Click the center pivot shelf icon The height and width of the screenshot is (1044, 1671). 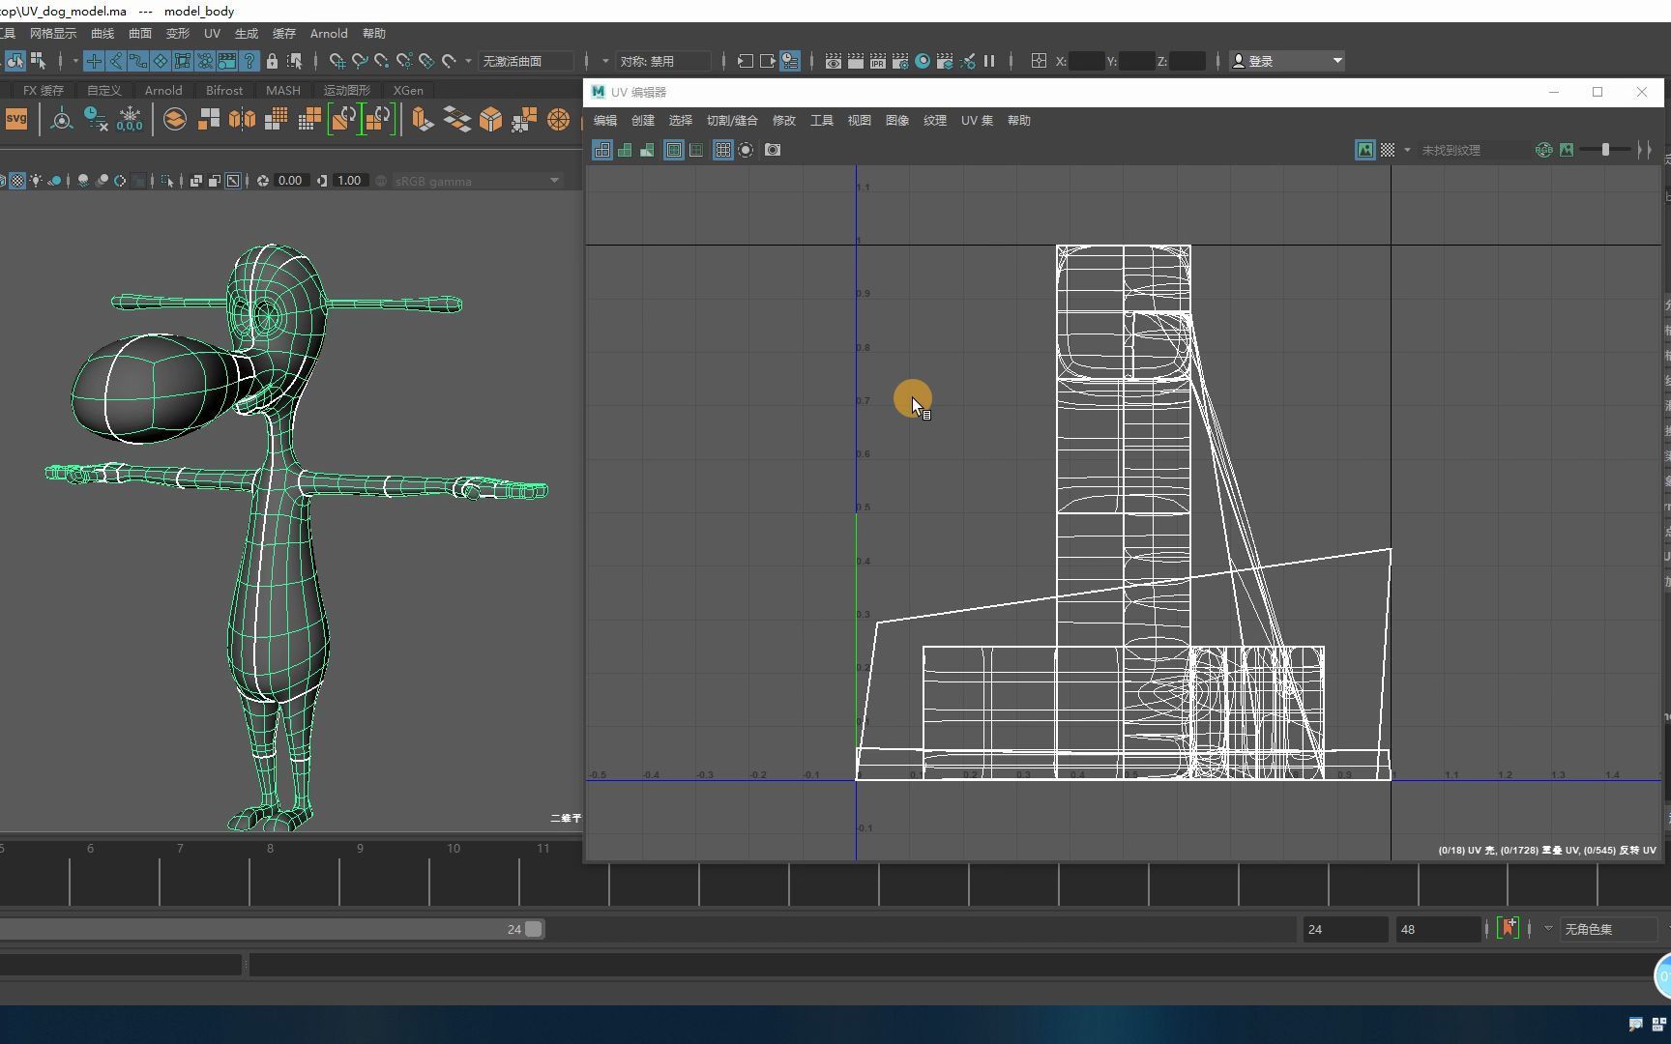[62, 119]
